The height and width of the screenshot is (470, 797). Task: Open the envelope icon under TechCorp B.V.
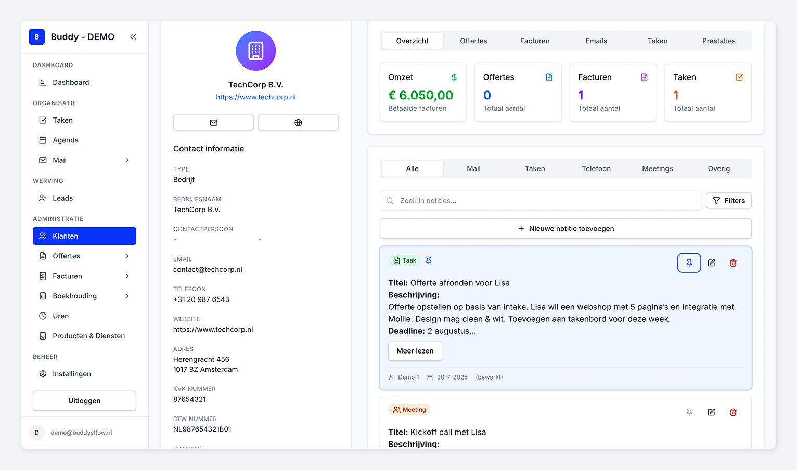click(213, 123)
